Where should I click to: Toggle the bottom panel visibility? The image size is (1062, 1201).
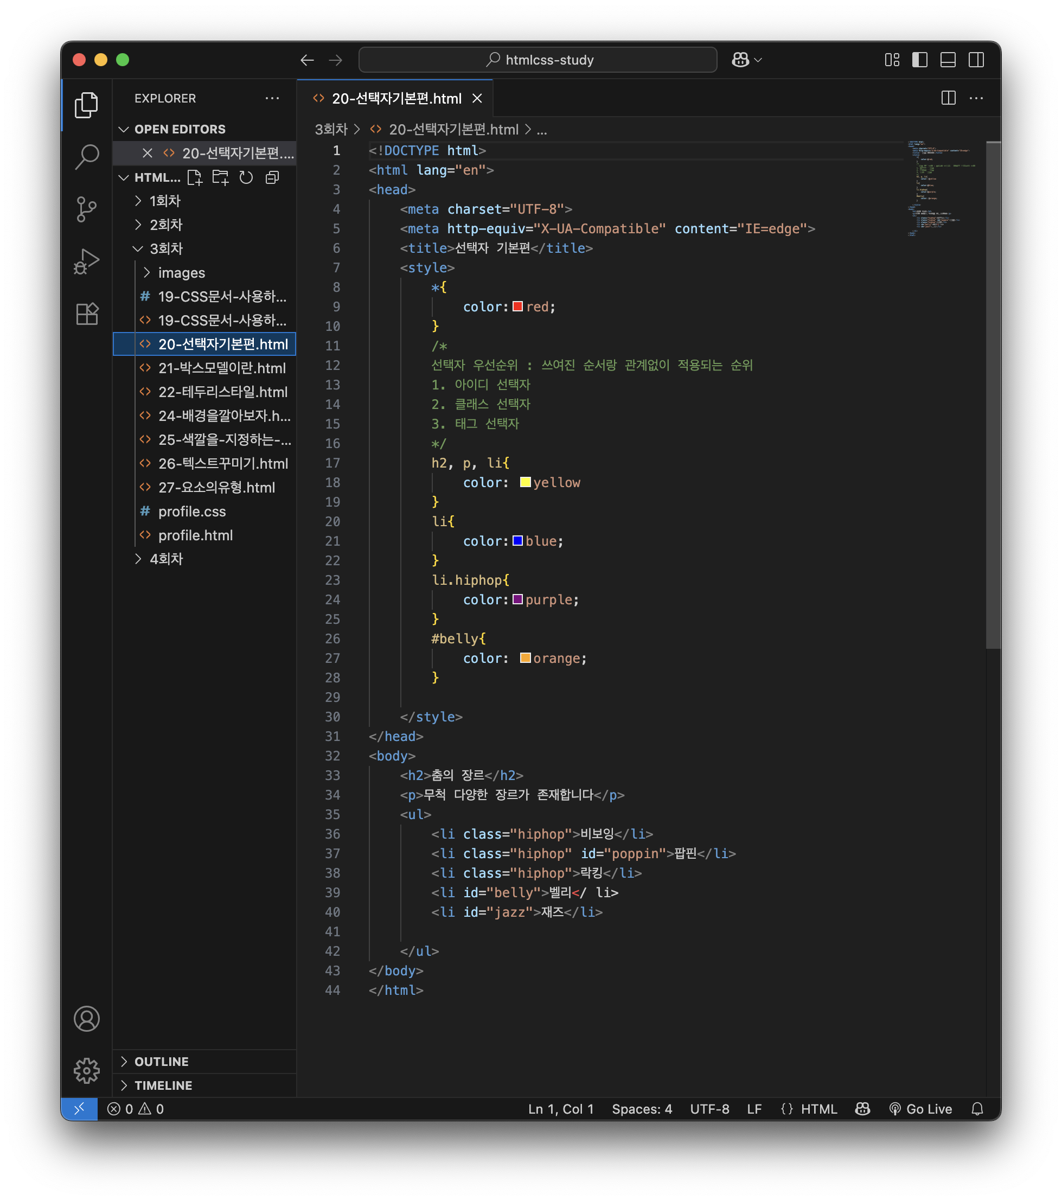click(948, 60)
